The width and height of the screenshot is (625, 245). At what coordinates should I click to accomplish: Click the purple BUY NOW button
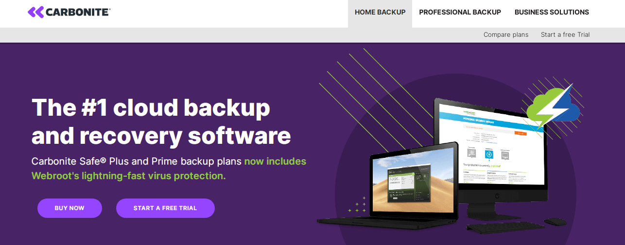[x=69, y=208]
